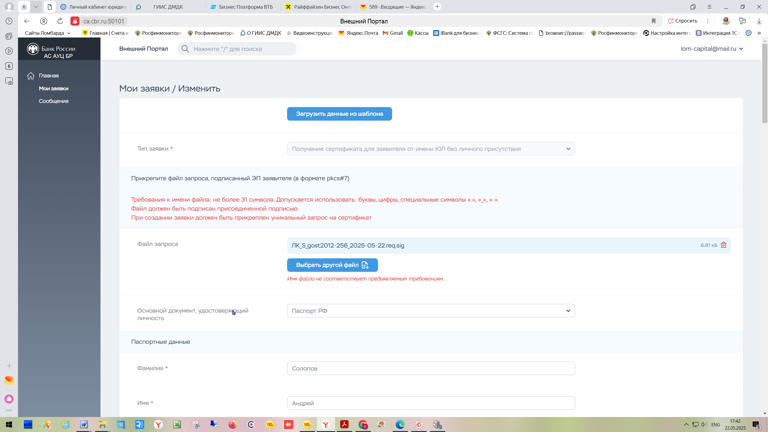Open the video play icon in sidebar

tap(9, 51)
